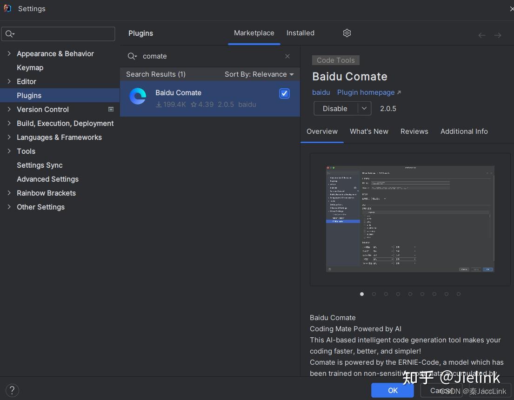The width and height of the screenshot is (514, 400).
Task: Open the Sort By Relevance dropdown
Action: [259, 74]
